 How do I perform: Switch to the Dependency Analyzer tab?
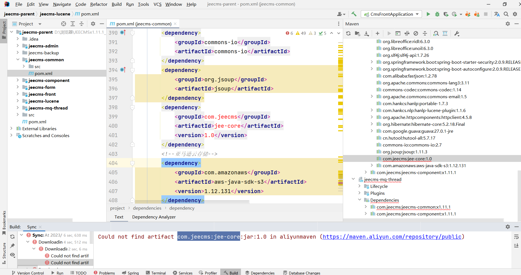[154, 217]
